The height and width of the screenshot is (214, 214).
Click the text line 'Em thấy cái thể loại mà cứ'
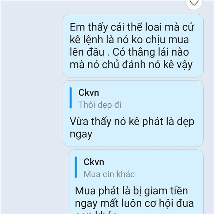click(x=132, y=27)
